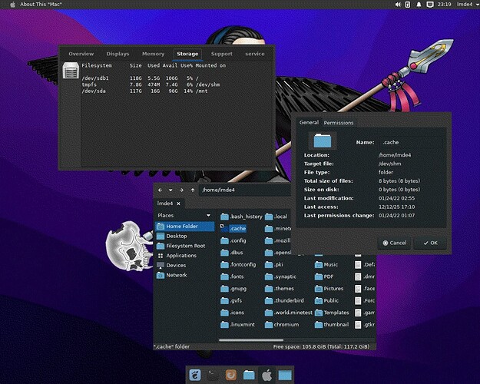Select the .thunderbird folder
The height and width of the screenshot is (384, 480).
[284, 301]
